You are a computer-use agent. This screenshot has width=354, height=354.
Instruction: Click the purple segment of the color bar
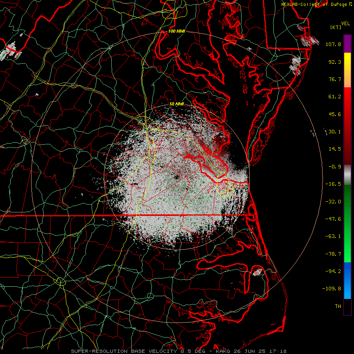[x=347, y=44]
